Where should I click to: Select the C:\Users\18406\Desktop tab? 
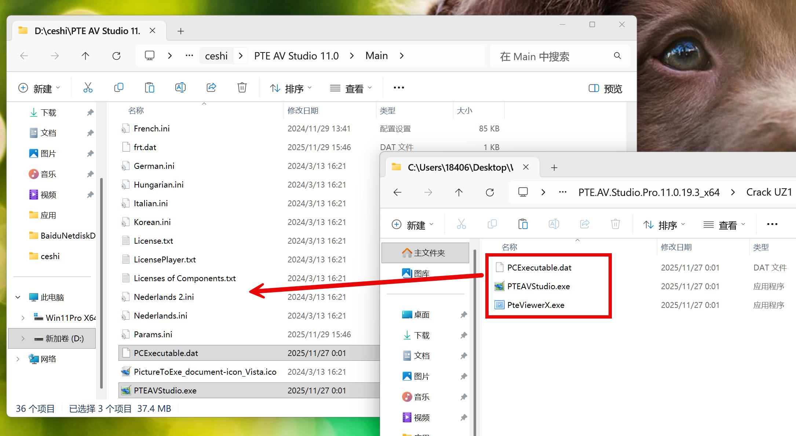pyautogui.click(x=460, y=167)
